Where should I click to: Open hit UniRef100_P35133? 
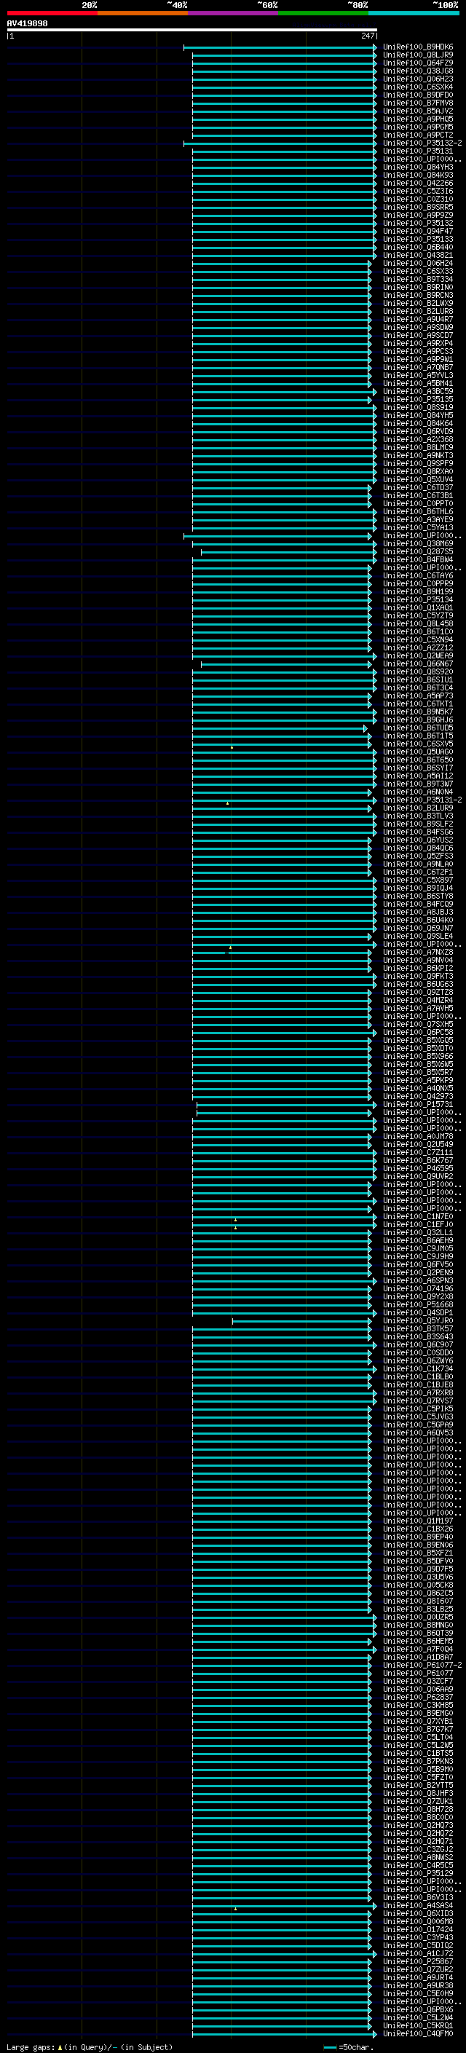[x=417, y=239]
